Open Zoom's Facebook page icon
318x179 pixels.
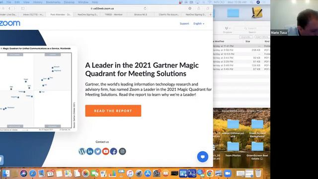tap(114, 151)
